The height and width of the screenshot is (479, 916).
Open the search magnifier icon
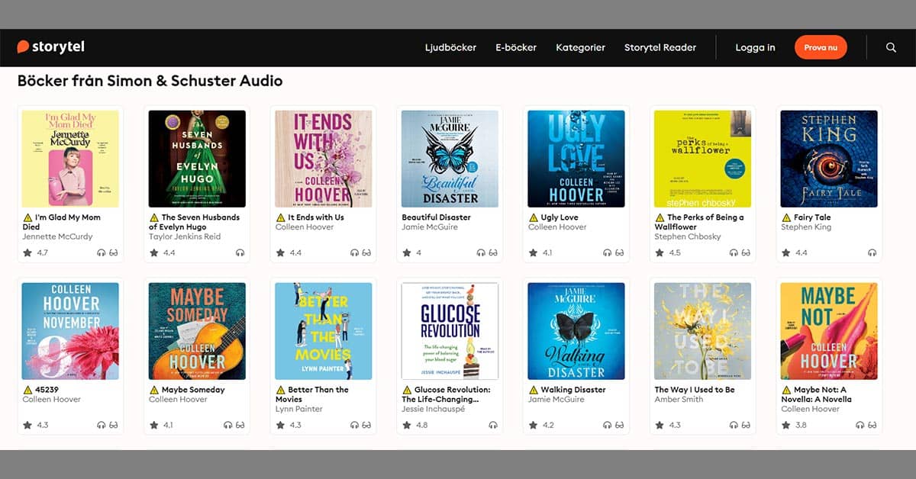pyautogui.click(x=891, y=47)
